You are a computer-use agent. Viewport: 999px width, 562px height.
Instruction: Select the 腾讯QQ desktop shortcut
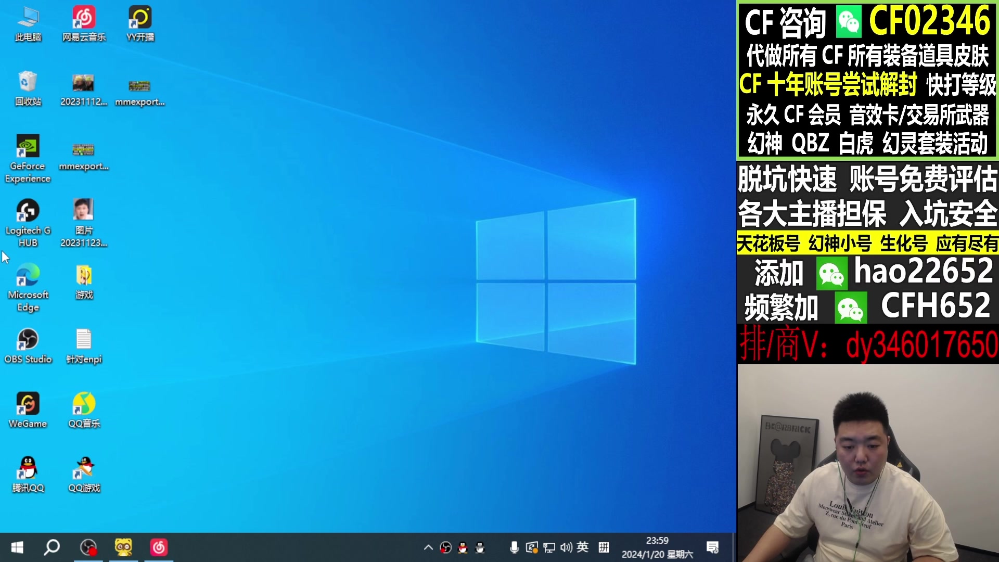click(28, 475)
